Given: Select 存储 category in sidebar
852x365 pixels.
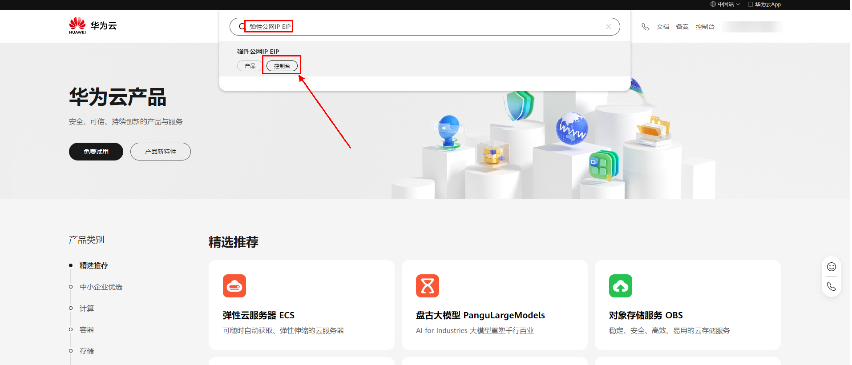Looking at the screenshot, I should [87, 351].
